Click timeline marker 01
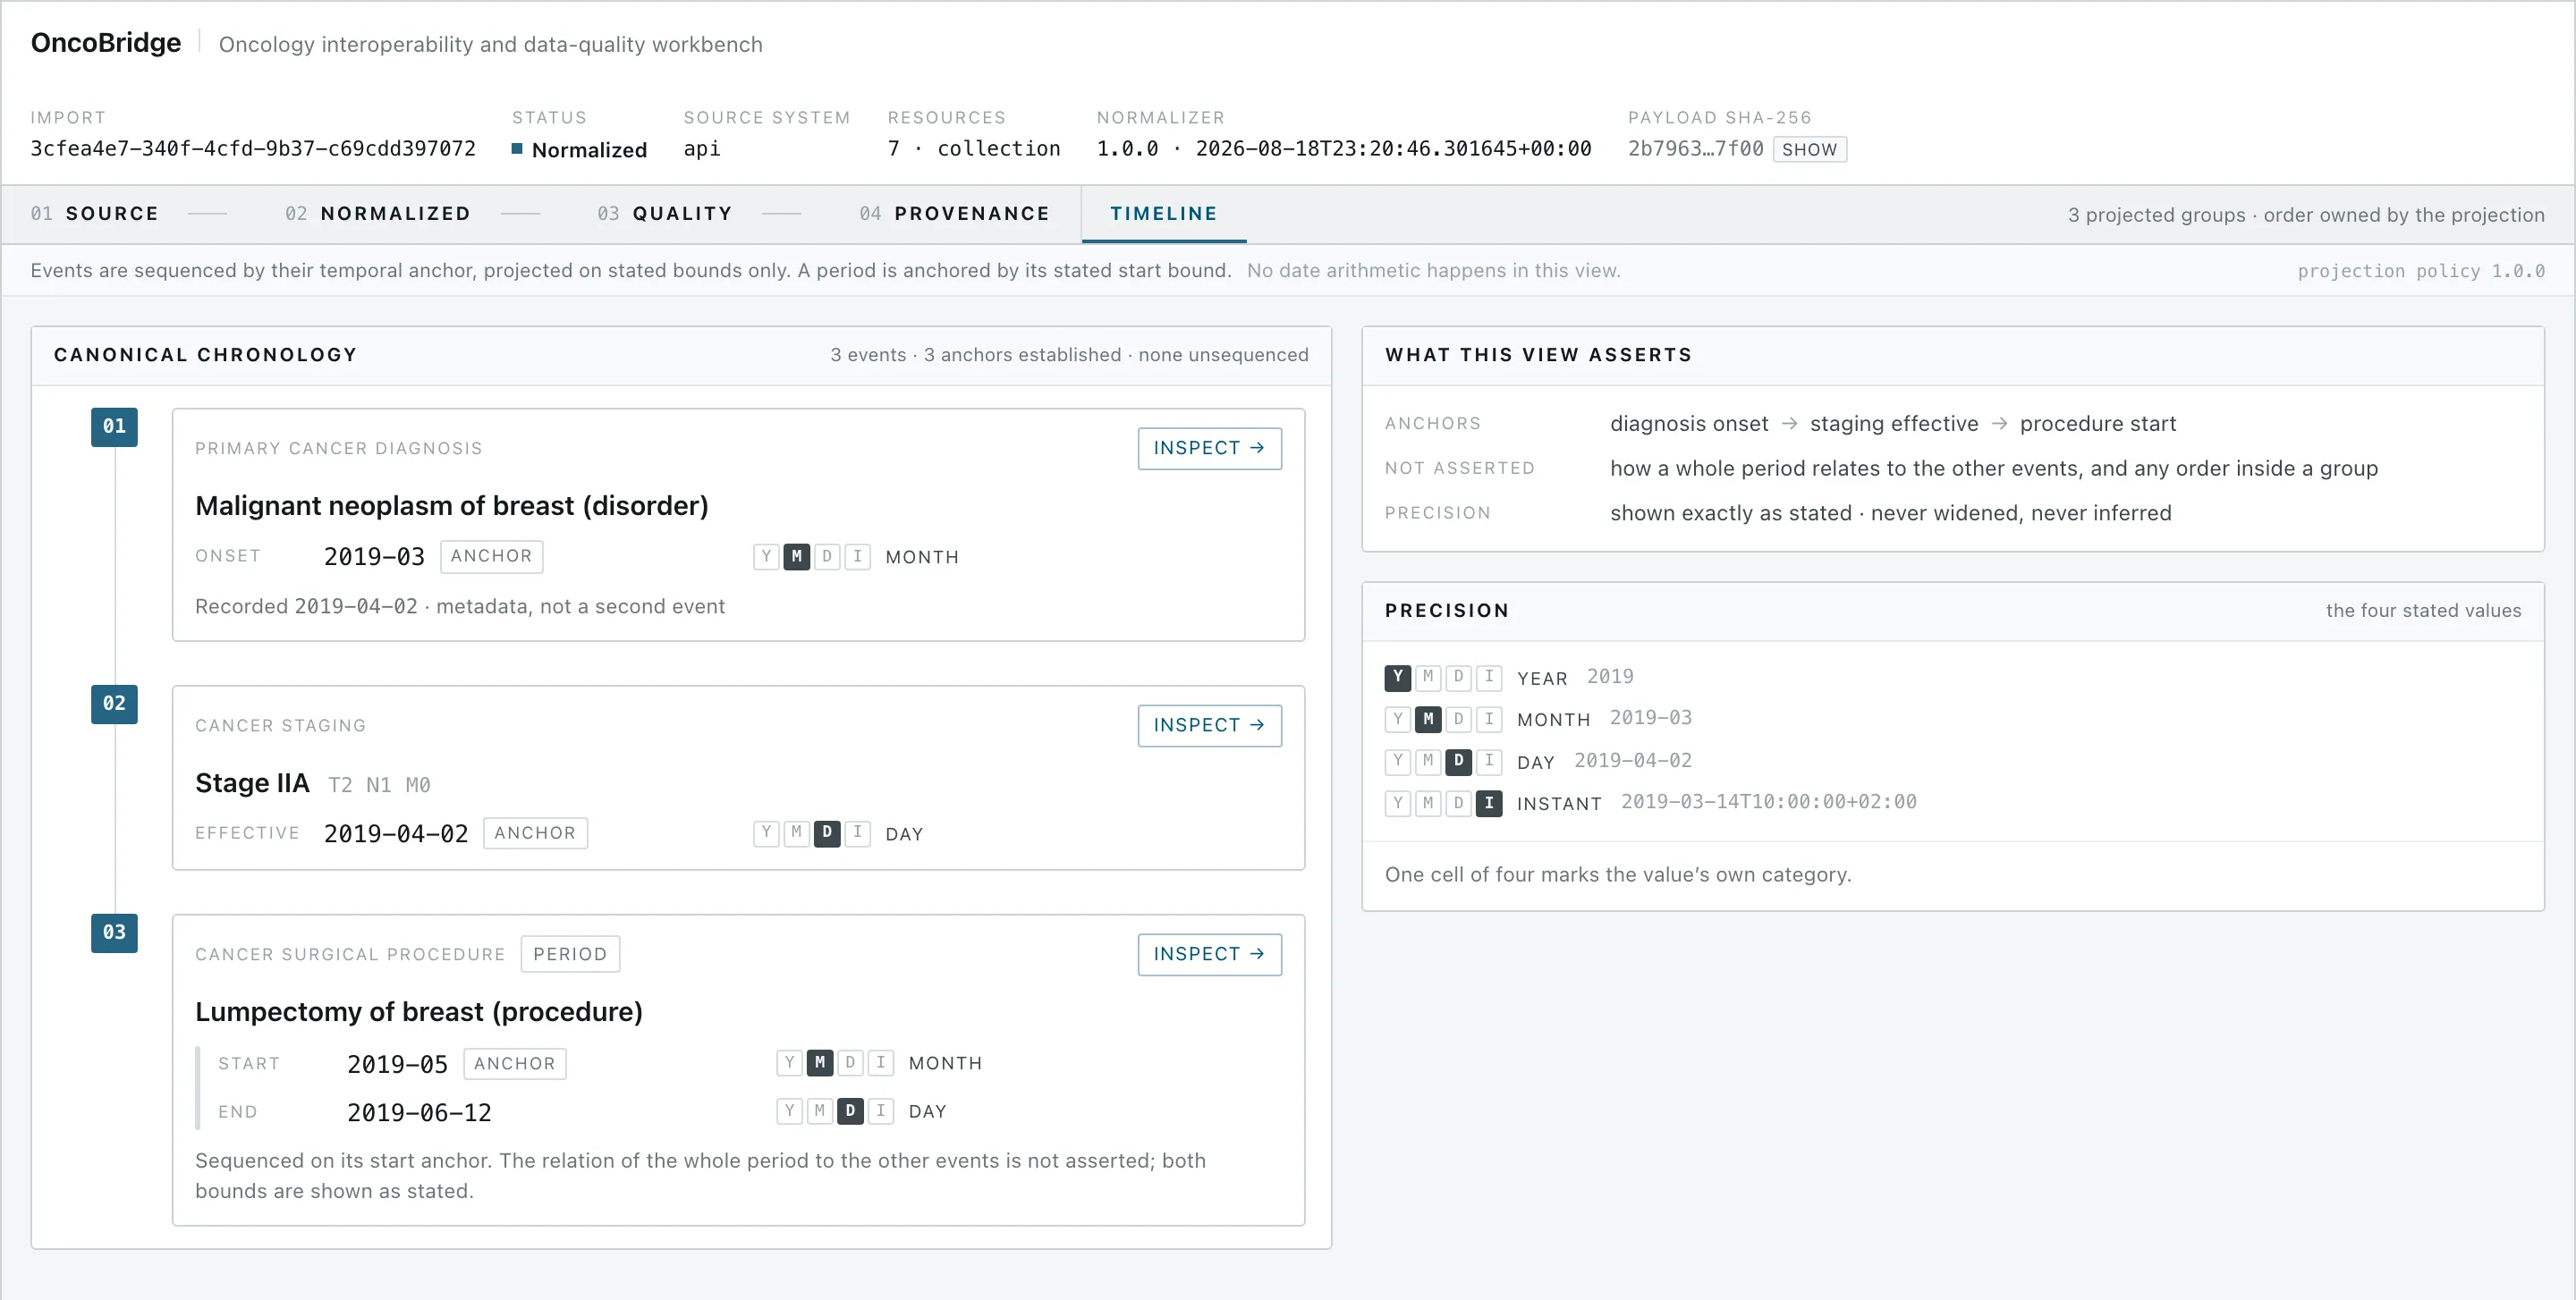 pos(114,426)
